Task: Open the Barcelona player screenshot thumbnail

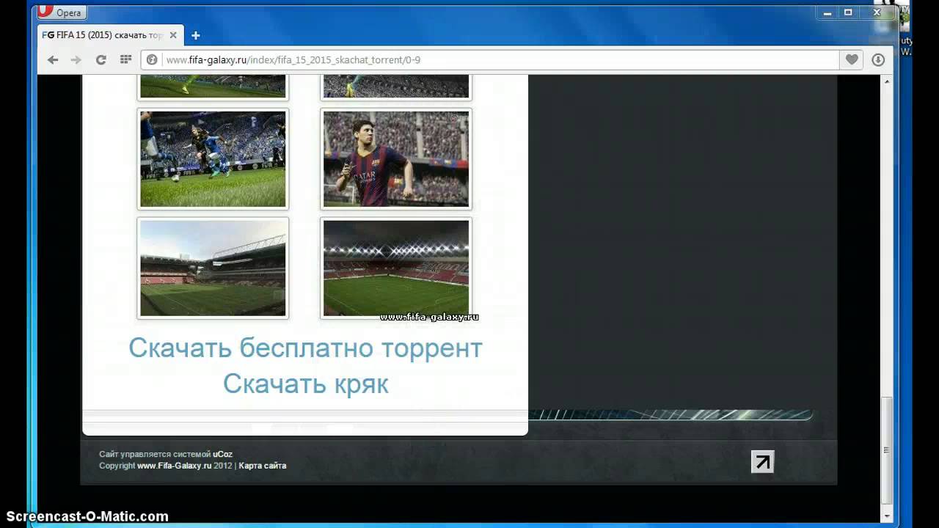Action: [x=396, y=159]
